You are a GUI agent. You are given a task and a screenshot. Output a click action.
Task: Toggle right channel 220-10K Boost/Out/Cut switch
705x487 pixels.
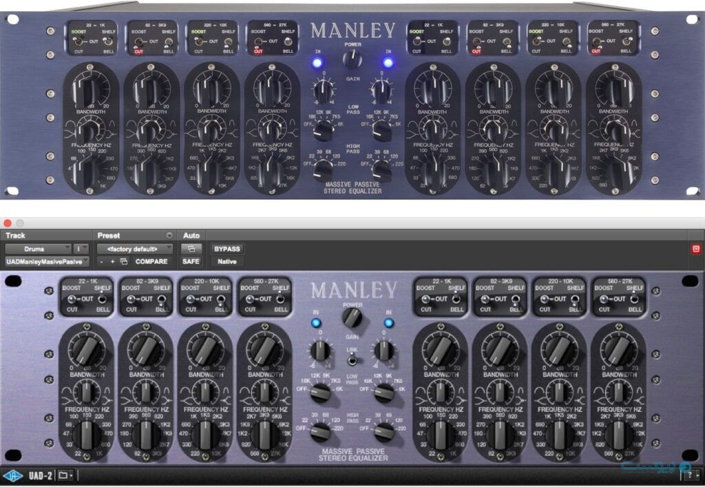tap(544, 299)
